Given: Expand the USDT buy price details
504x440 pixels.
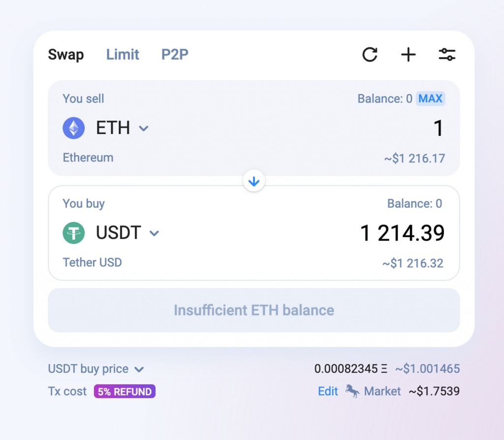Looking at the screenshot, I should tap(95, 369).
